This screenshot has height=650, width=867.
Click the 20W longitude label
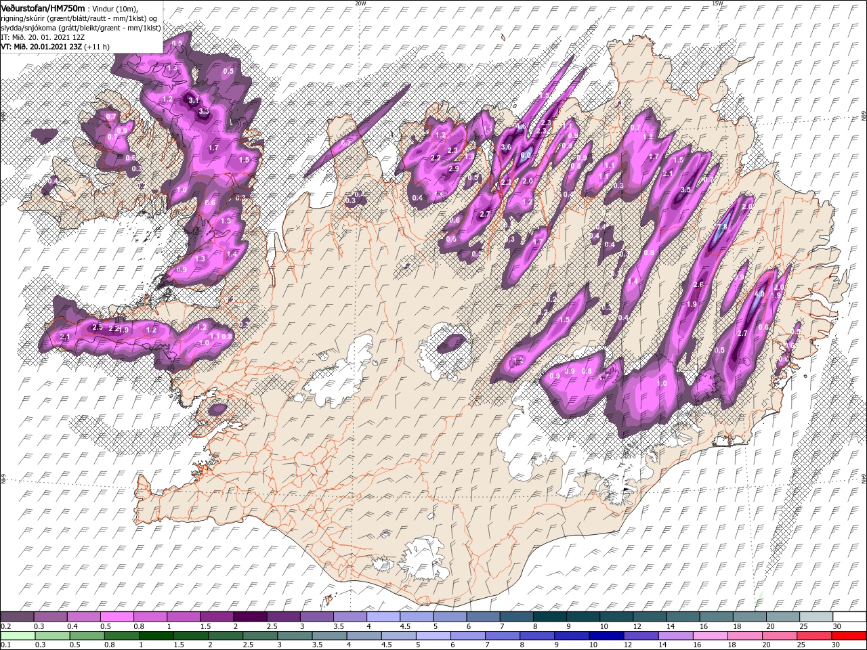tap(360, 3)
